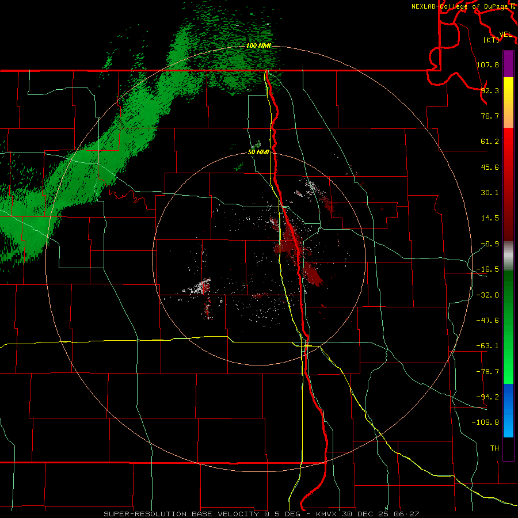Pick the green segment of the color bar
518x518 pixels.
[x=508, y=327]
